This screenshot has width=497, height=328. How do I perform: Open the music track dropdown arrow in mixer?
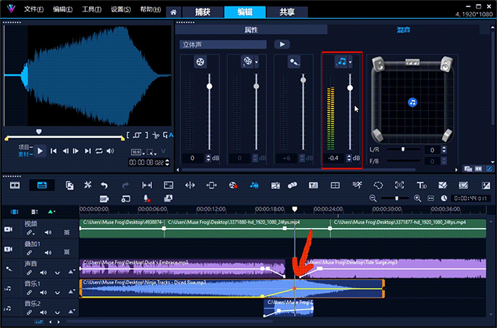351,62
